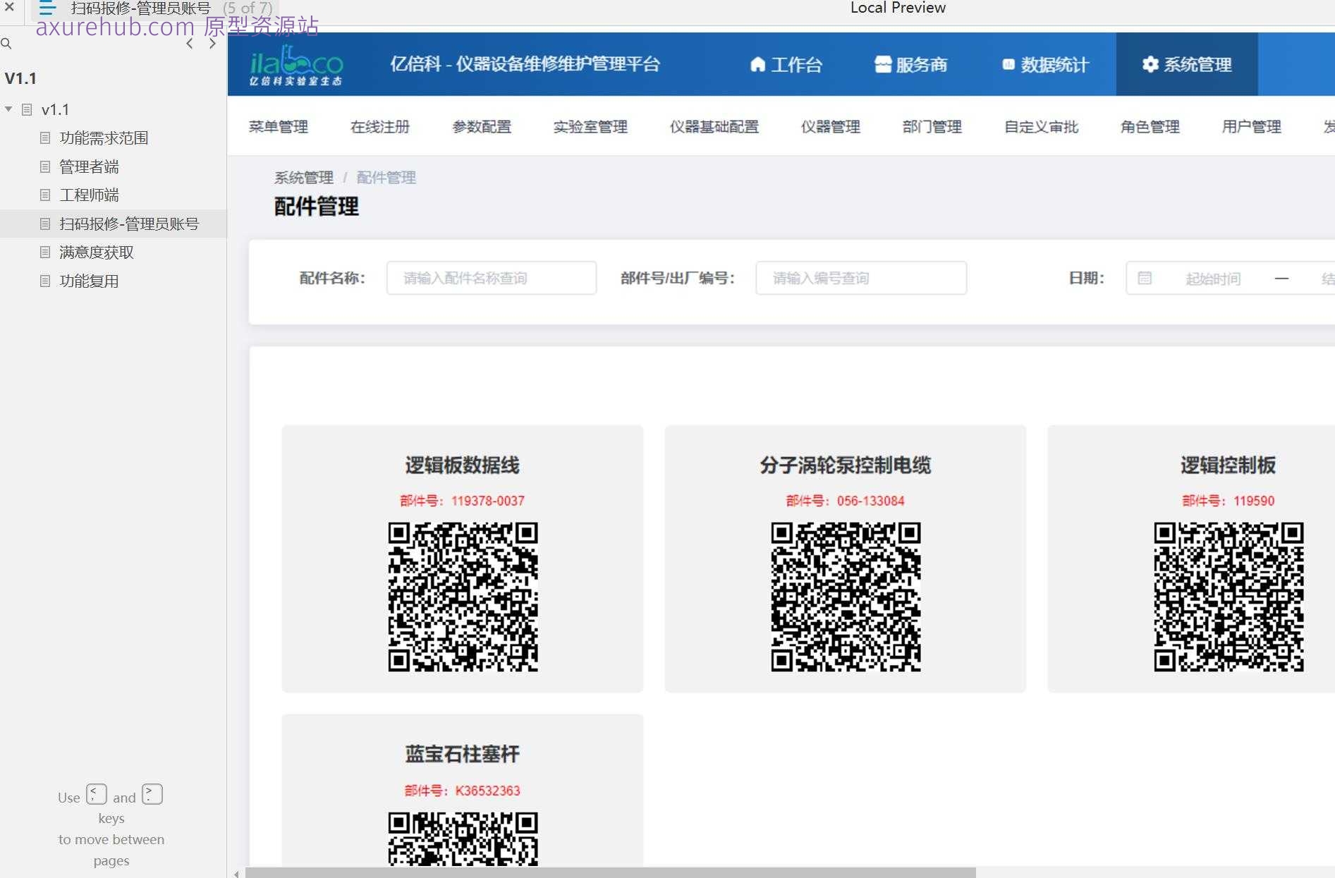Select the 满意度获取 page in sidebar

pyautogui.click(x=96, y=252)
